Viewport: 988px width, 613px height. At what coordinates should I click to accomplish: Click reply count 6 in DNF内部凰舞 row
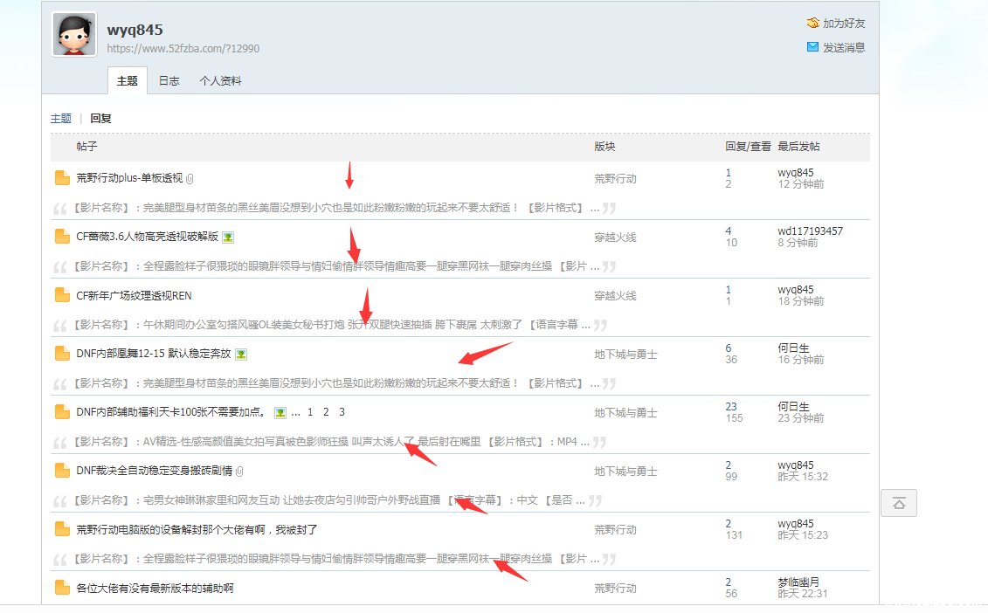pos(729,348)
